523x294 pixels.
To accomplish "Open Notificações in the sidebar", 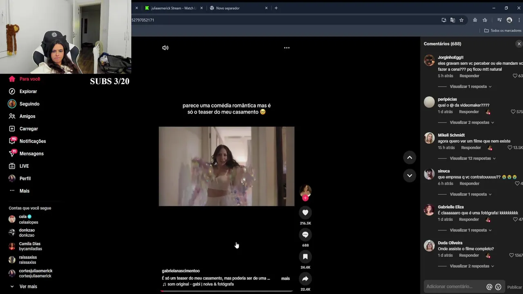I will coord(28,141).
